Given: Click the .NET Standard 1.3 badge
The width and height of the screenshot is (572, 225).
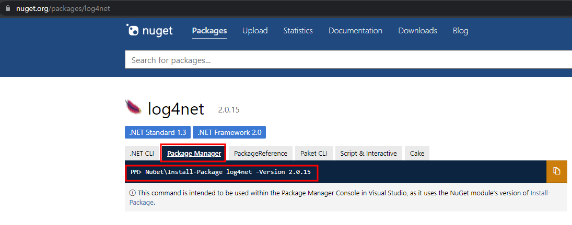Looking at the screenshot, I should pyautogui.click(x=158, y=132).
